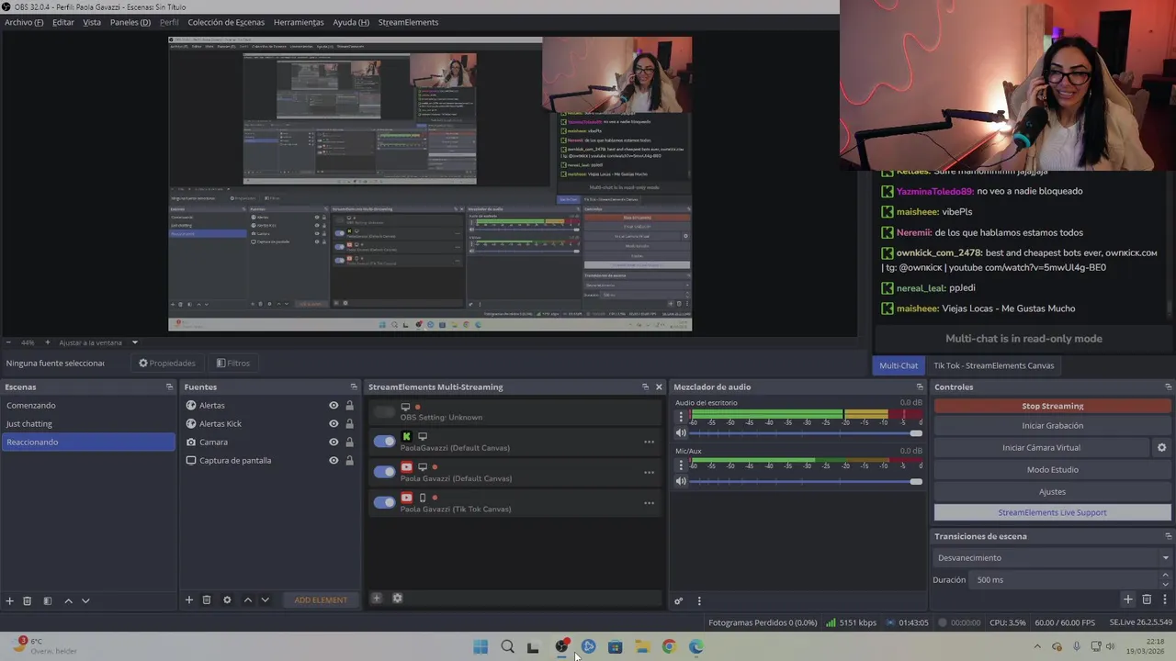
Task: Move selected scene down in Escenas
Action: click(x=85, y=600)
